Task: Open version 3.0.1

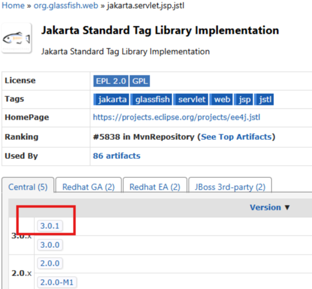Action: click(50, 226)
